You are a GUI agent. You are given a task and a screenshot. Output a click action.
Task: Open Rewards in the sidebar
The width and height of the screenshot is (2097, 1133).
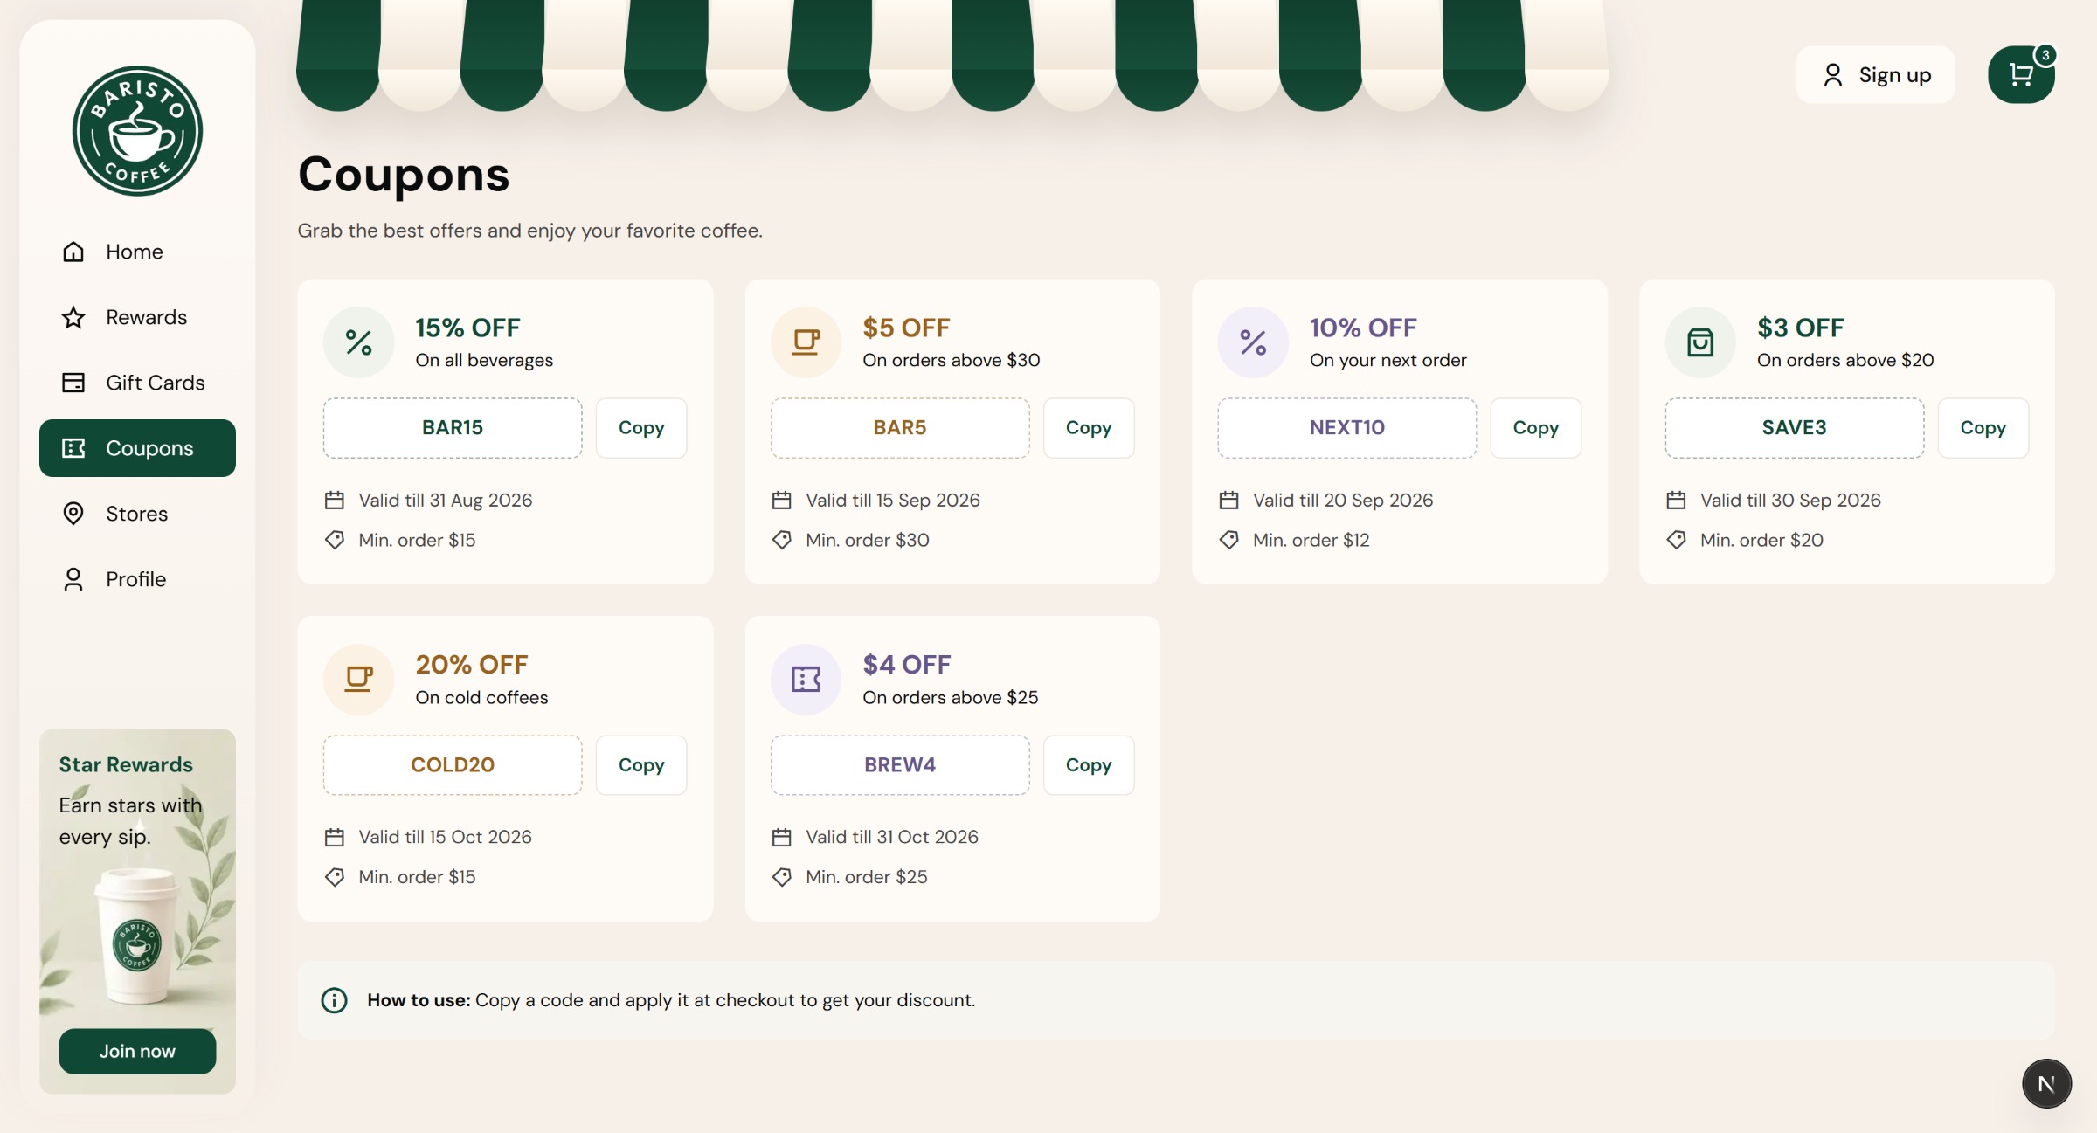pyautogui.click(x=137, y=317)
